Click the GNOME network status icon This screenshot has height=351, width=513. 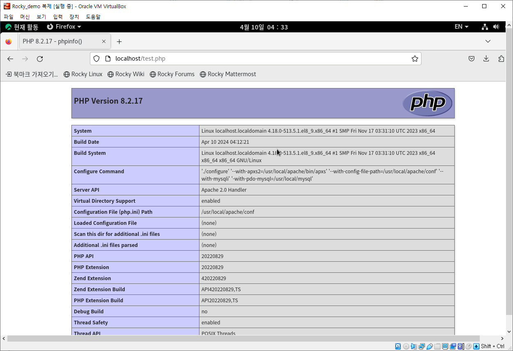pos(485,27)
